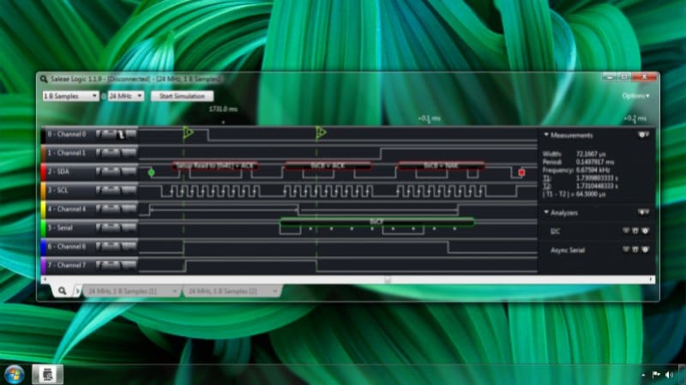Delete the I2C analyzer with its trash icon
This screenshot has width=686, height=385.
pyautogui.click(x=635, y=231)
